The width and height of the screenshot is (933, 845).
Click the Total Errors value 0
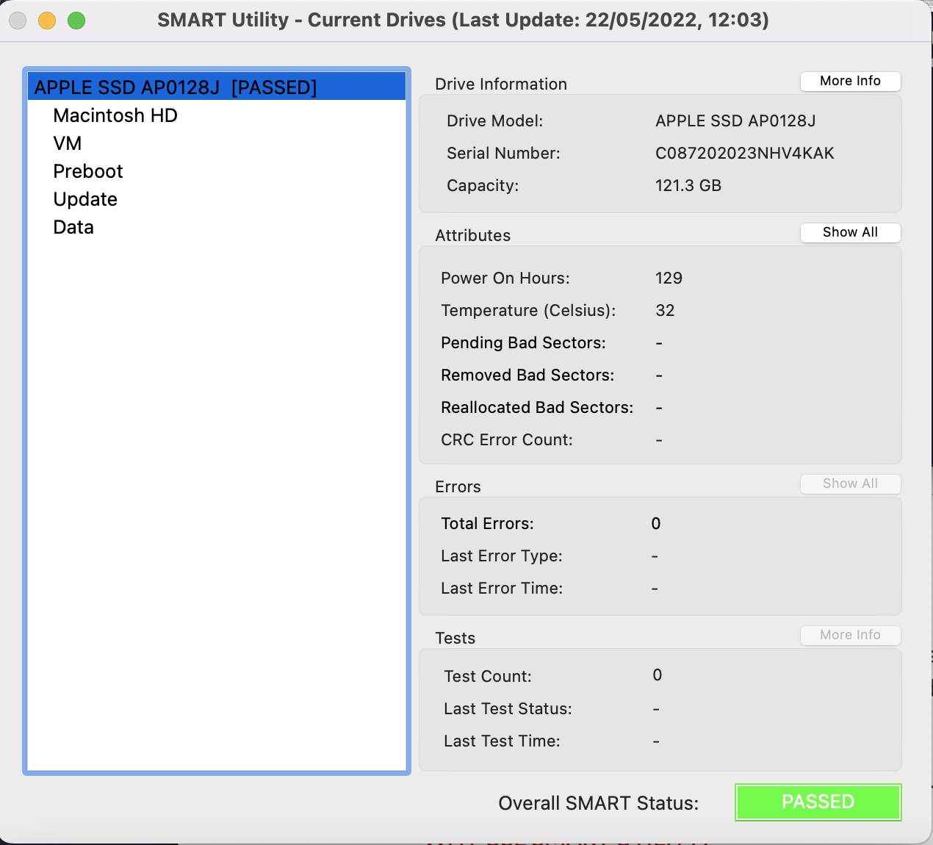coord(656,523)
